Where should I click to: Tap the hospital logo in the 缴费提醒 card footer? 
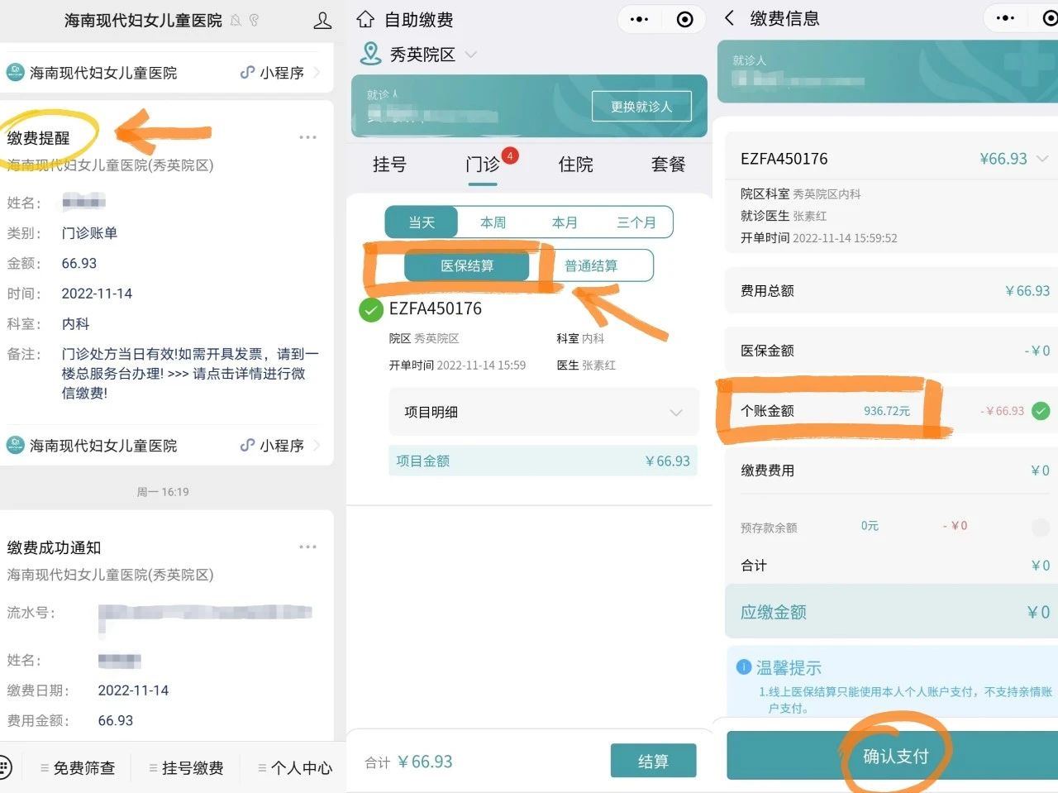coord(15,446)
